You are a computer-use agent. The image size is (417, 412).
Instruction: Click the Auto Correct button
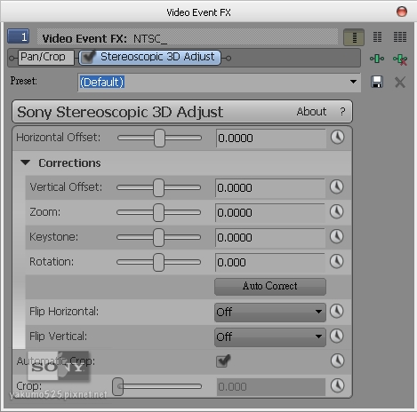coord(270,286)
